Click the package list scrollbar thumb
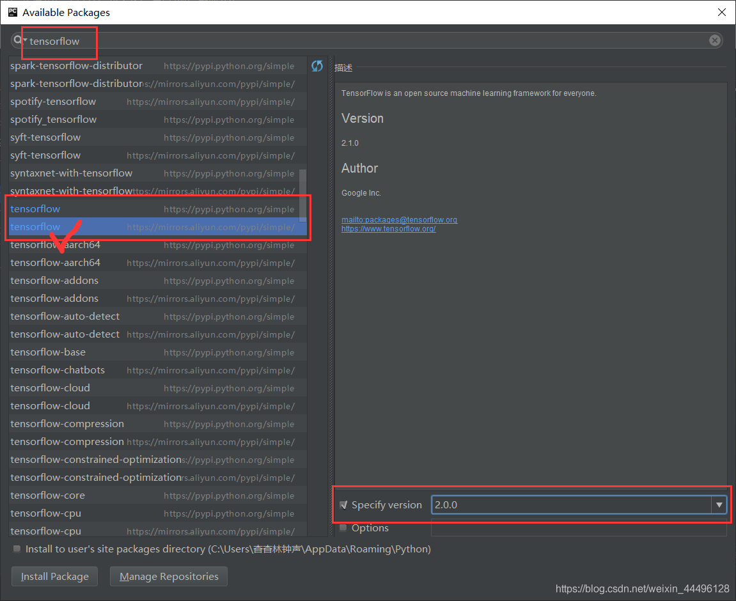This screenshot has height=601, width=736. 302,195
